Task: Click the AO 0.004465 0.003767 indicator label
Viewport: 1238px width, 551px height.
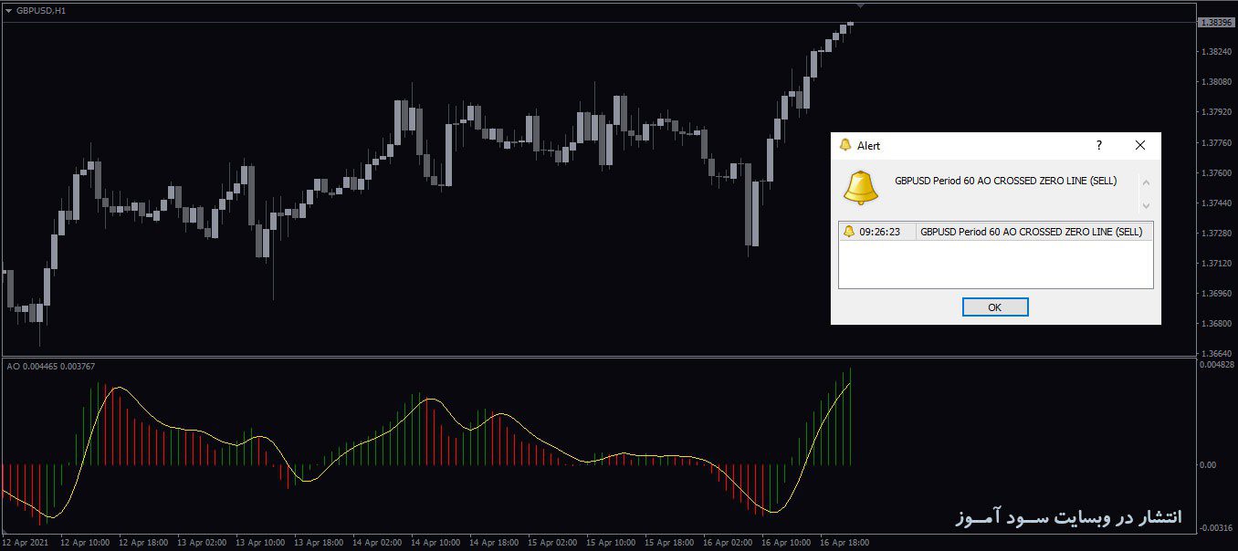Action: [x=51, y=366]
